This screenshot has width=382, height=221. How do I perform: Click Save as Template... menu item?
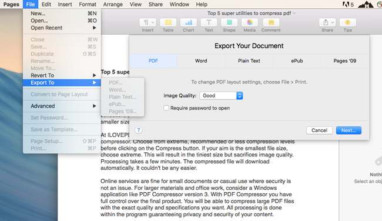[62, 129]
